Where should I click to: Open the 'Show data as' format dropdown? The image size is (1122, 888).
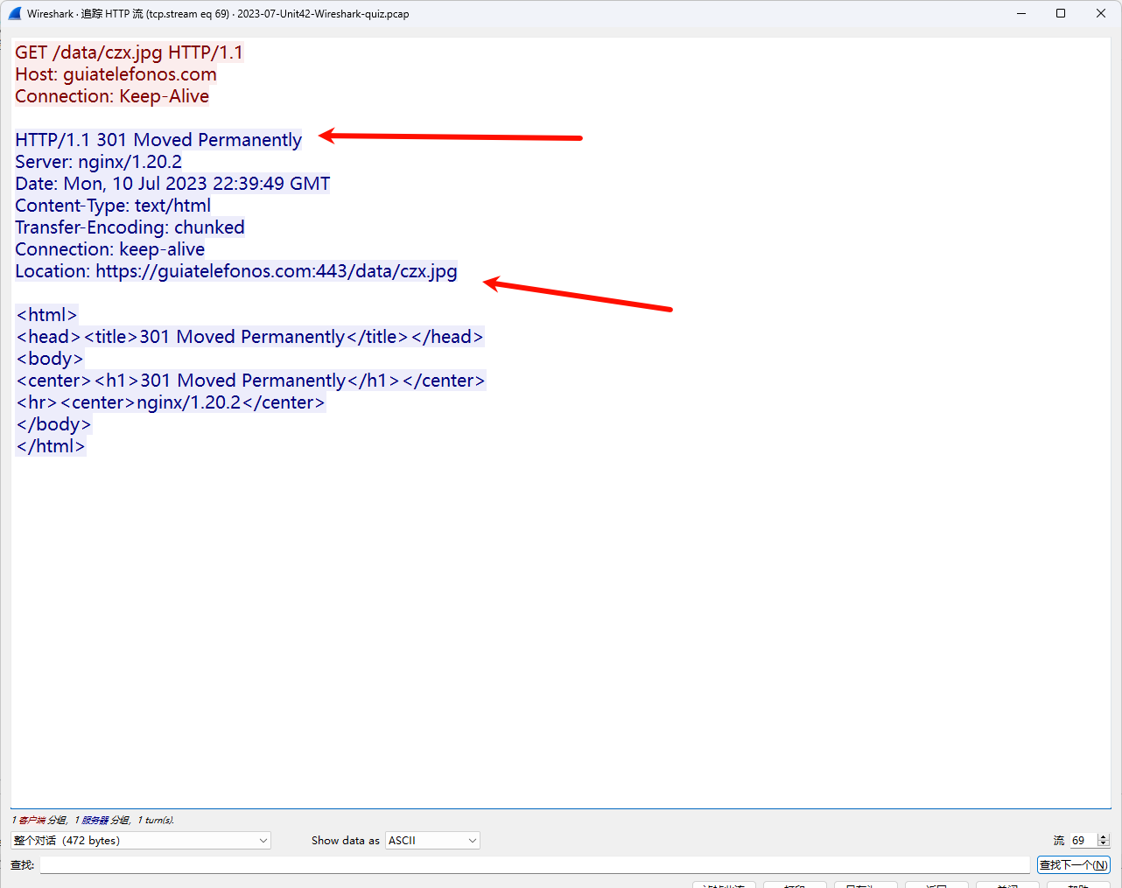pos(432,840)
